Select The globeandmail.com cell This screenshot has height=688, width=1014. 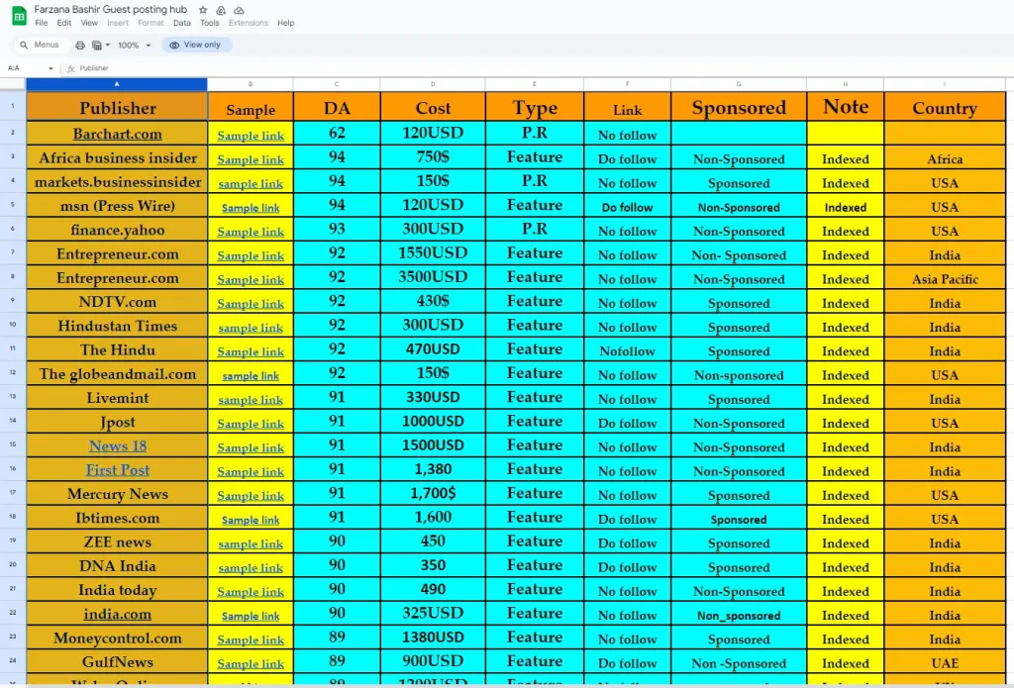(117, 374)
